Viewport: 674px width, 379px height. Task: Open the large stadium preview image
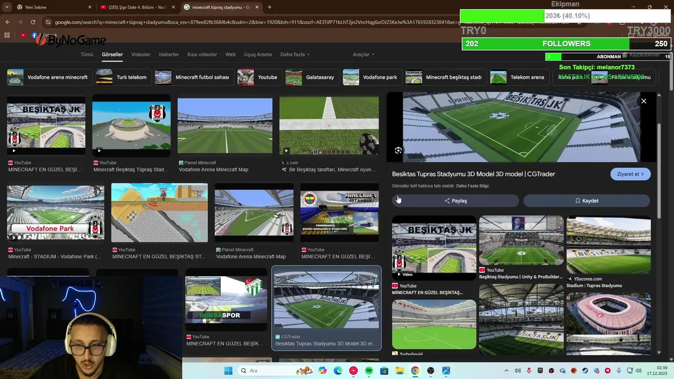pos(521,127)
